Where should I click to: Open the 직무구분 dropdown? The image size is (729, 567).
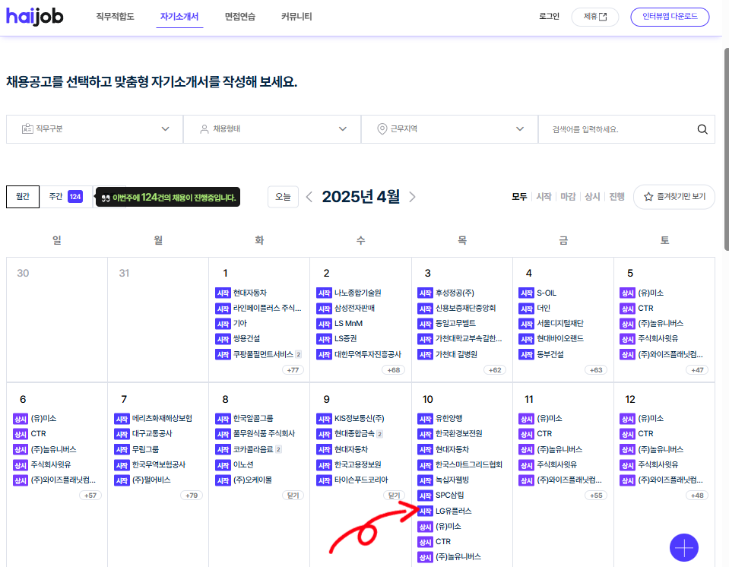point(95,129)
